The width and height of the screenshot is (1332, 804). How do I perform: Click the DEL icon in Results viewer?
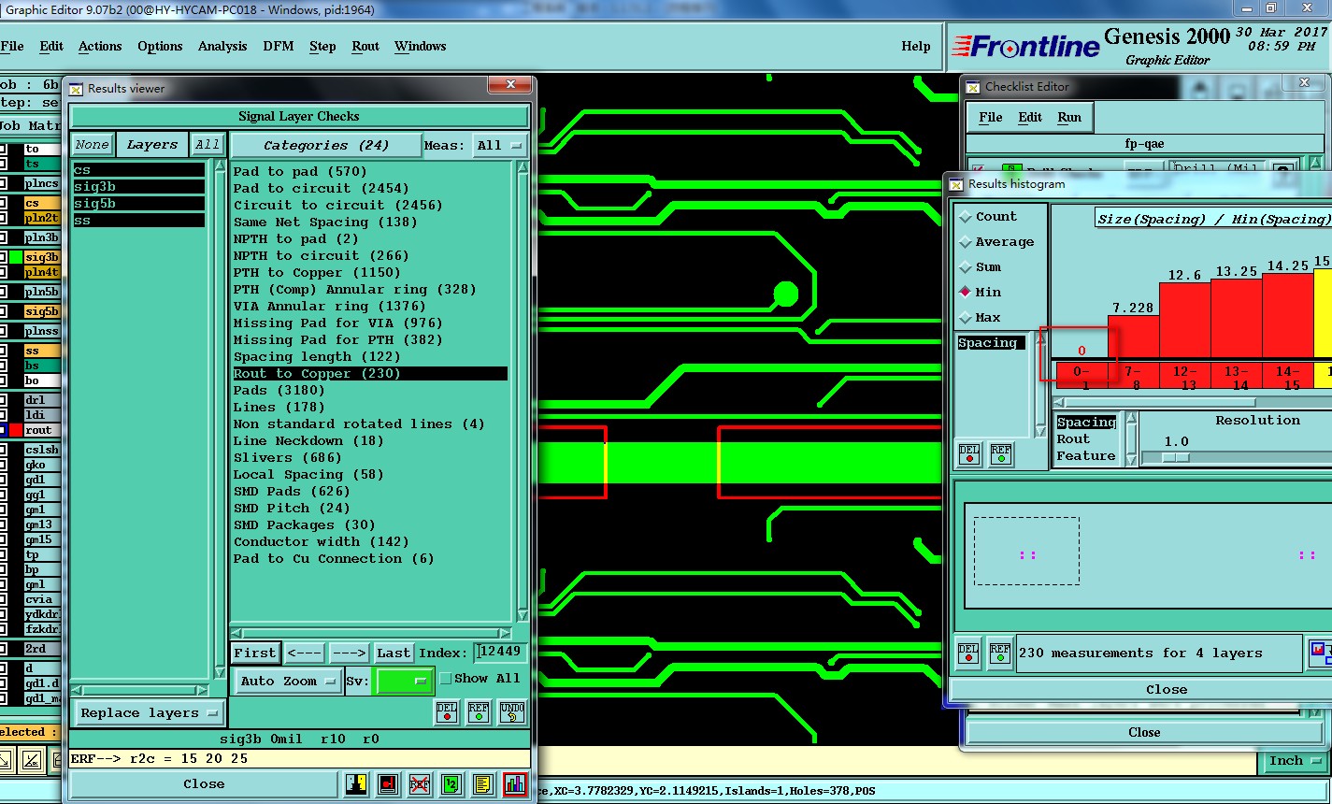point(448,712)
